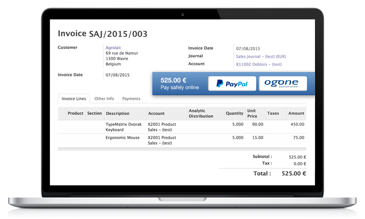
Task: Click the Amount column header
Action: coord(296,114)
